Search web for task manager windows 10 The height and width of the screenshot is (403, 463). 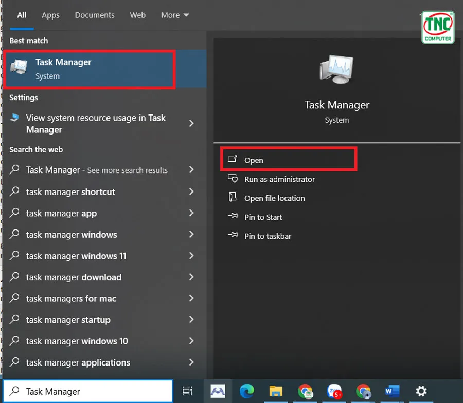[104, 341]
